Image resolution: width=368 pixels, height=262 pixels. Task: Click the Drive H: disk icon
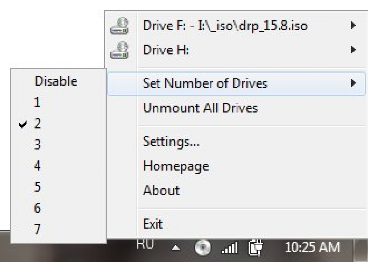pos(120,50)
